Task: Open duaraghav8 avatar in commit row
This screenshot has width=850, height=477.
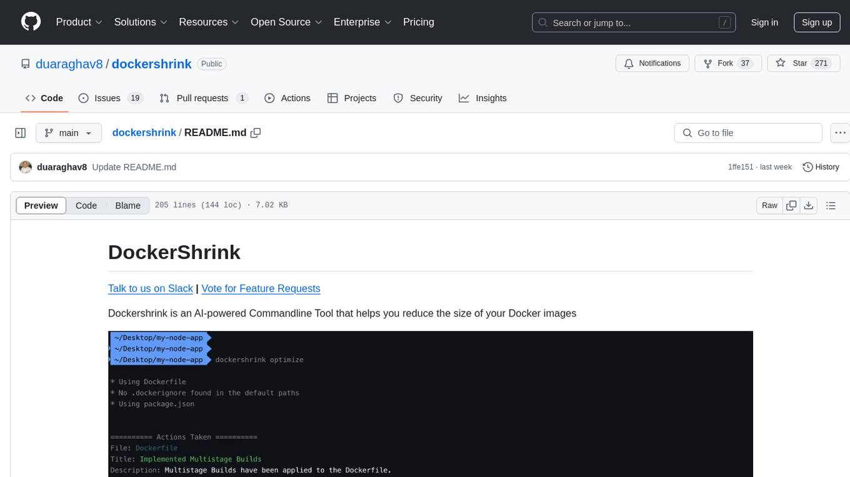Action: pyautogui.click(x=26, y=167)
